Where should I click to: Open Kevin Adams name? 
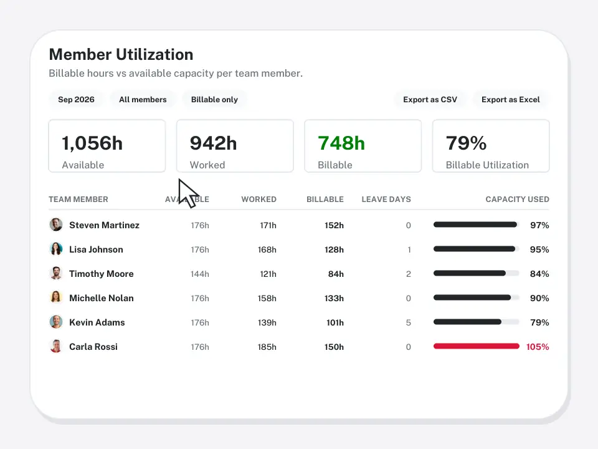coord(97,322)
